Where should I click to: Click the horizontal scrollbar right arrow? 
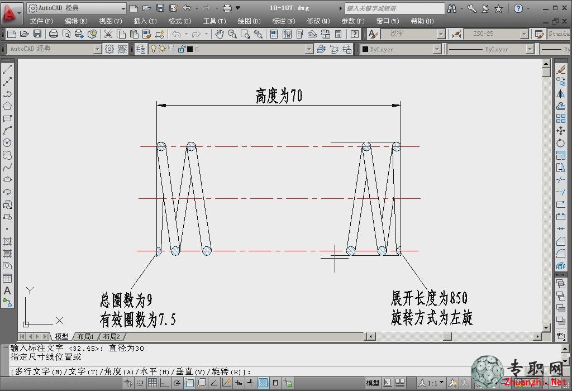click(x=537, y=336)
